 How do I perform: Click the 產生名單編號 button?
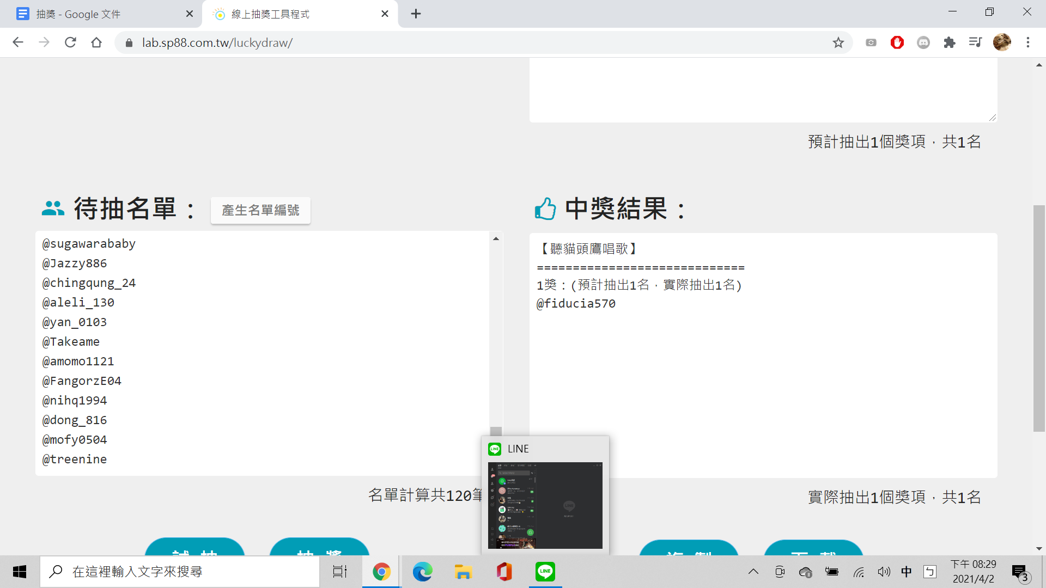(260, 210)
